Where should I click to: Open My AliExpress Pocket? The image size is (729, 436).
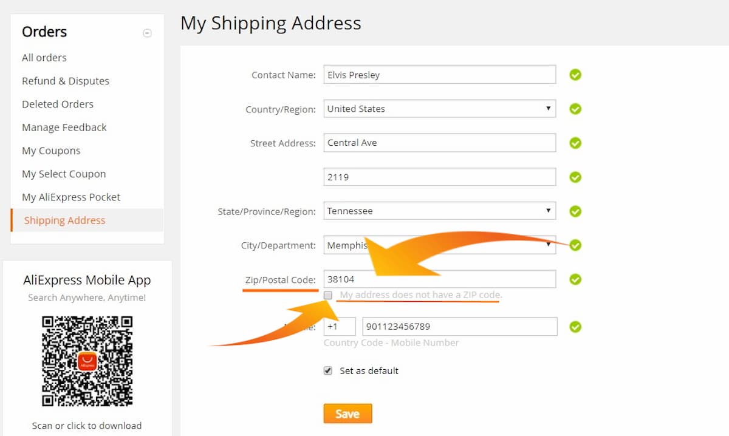pos(71,197)
